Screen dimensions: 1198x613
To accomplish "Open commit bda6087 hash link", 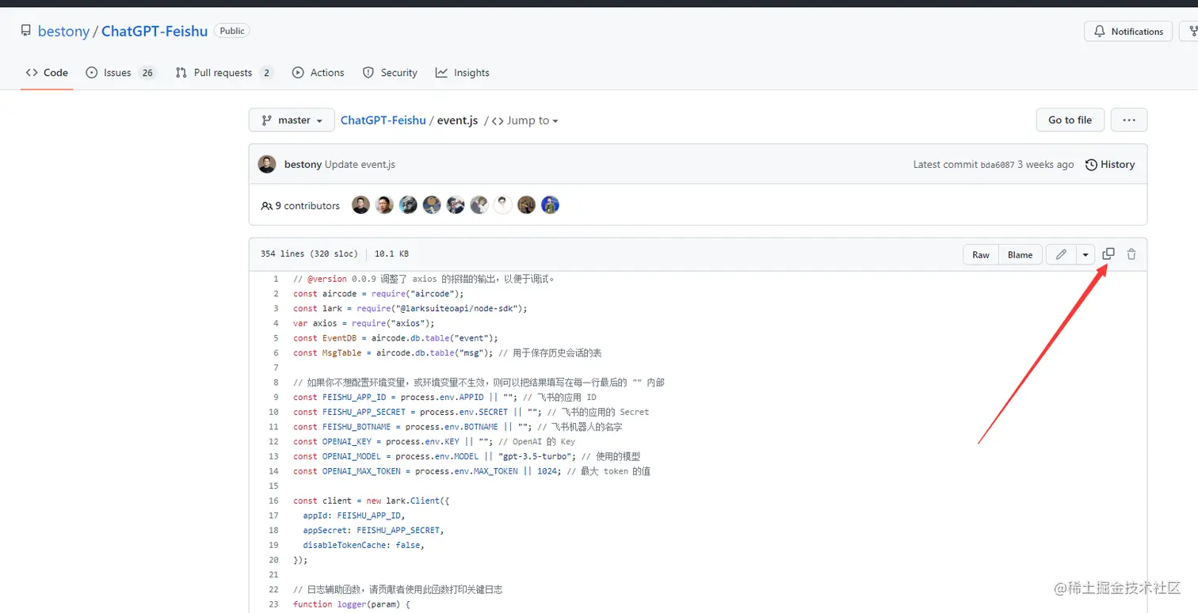I will coord(998,165).
